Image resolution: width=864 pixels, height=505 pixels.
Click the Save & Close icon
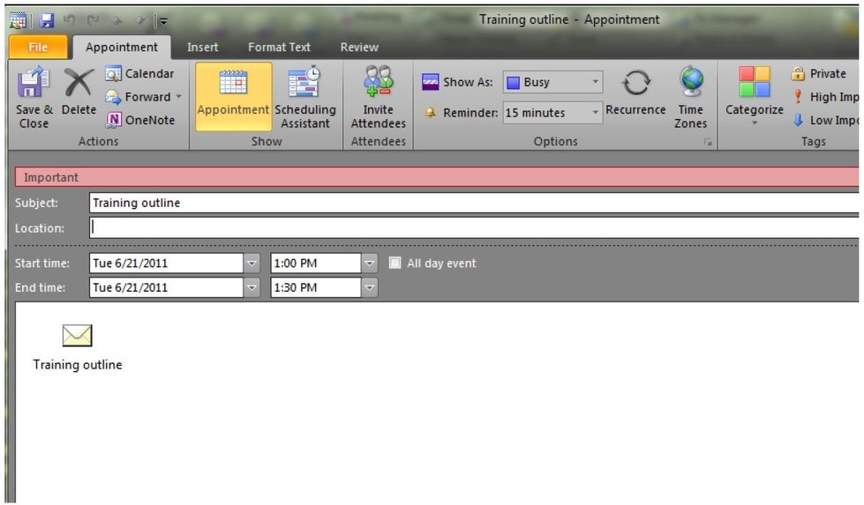point(34,85)
